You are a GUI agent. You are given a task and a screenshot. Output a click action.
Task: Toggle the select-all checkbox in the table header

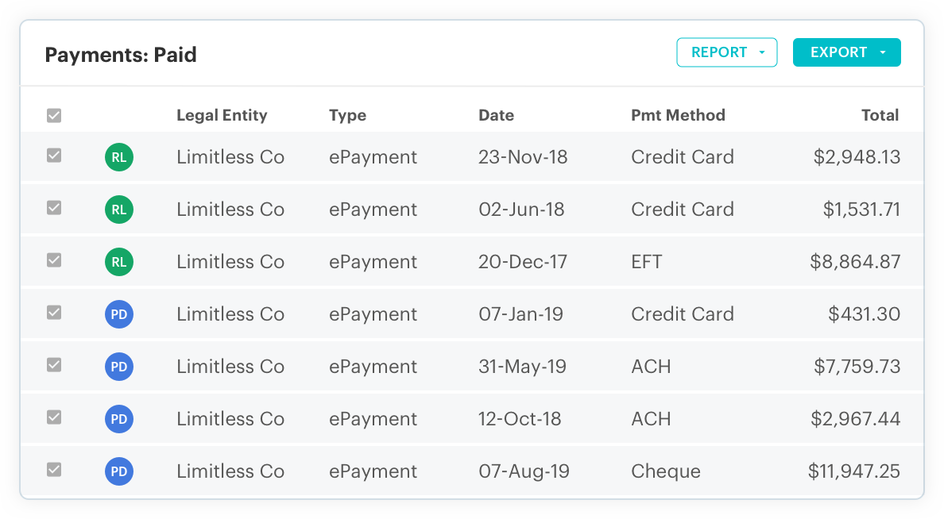click(54, 115)
